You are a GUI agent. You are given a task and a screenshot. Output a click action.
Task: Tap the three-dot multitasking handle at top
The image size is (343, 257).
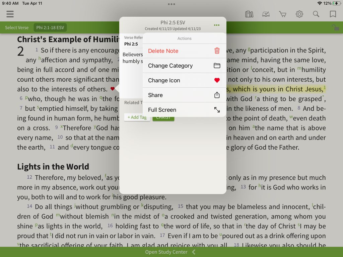tap(171, 4)
